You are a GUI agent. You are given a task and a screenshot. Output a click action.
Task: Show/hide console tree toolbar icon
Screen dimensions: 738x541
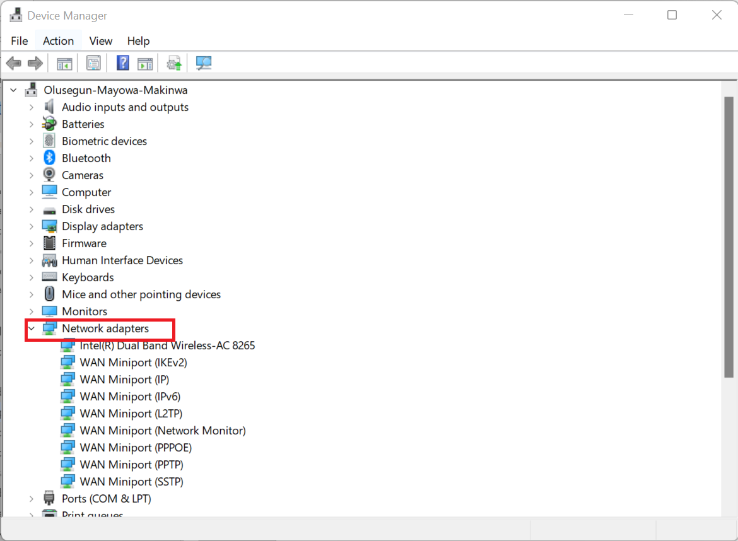pos(64,63)
